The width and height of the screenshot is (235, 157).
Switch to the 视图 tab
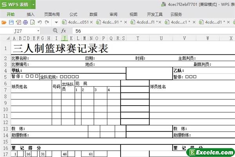point(134,14)
